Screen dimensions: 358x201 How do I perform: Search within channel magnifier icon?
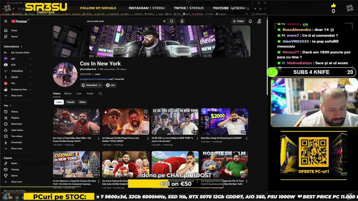[x=100, y=94]
